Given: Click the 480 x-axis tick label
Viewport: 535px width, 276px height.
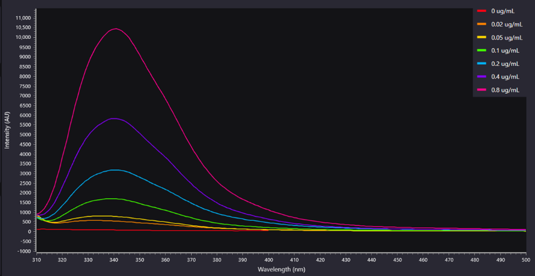Looking at the screenshot, I should tap(474, 260).
